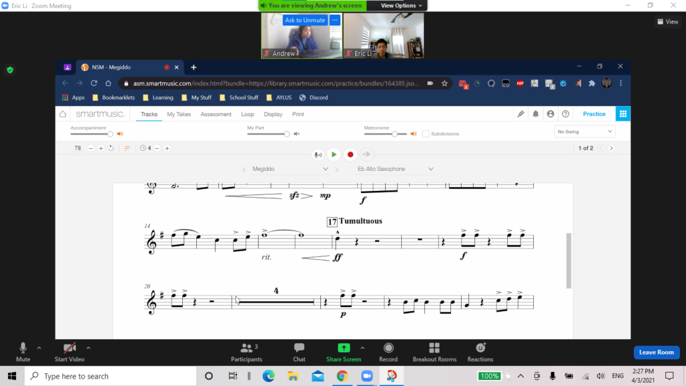Click the Windows Start button
This screenshot has width=686, height=386.
(x=12, y=376)
